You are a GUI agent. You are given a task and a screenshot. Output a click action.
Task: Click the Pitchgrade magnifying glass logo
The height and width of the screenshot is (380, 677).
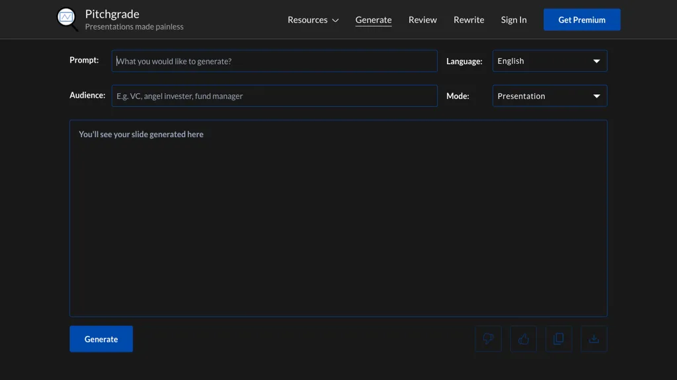click(x=66, y=18)
